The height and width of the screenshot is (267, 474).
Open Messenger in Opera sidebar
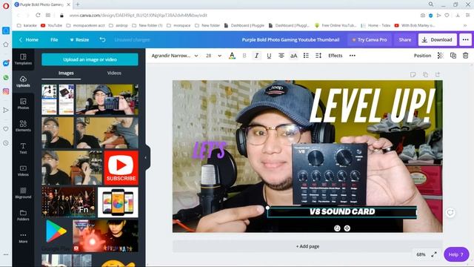click(6, 63)
